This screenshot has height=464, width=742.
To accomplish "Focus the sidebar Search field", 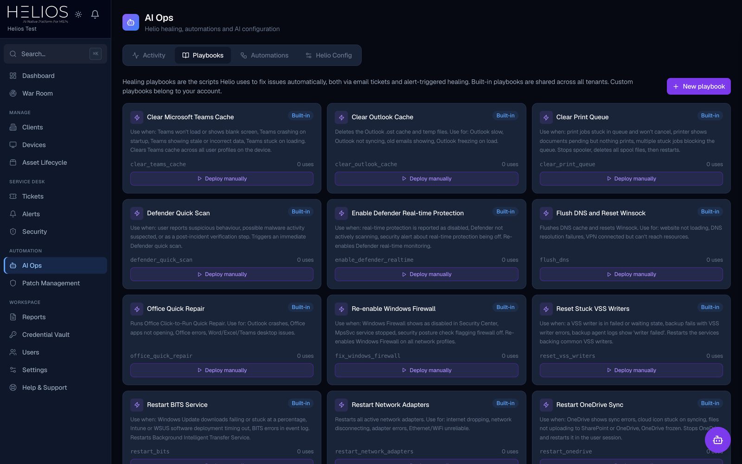I will point(55,54).
